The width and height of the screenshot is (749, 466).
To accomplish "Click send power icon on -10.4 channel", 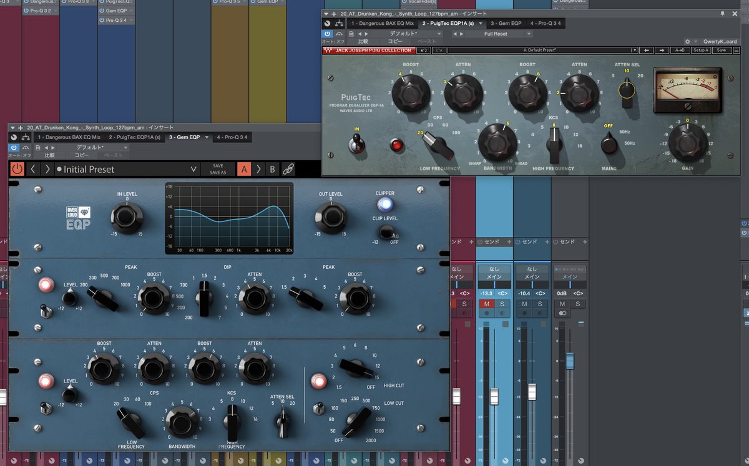I will (518, 241).
